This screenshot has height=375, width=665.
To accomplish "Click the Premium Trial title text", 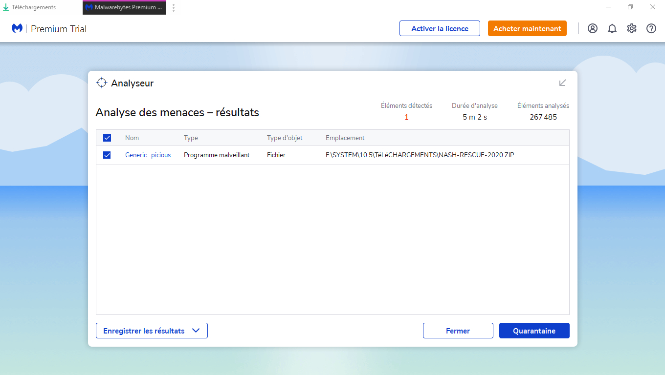I will click(x=59, y=29).
